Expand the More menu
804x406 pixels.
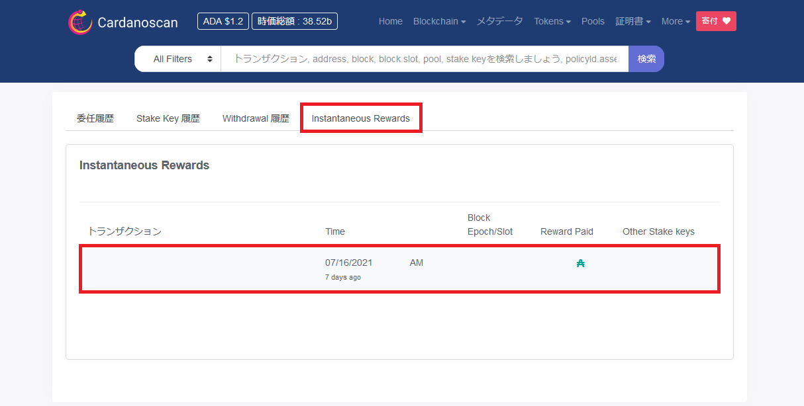click(x=675, y=21)
